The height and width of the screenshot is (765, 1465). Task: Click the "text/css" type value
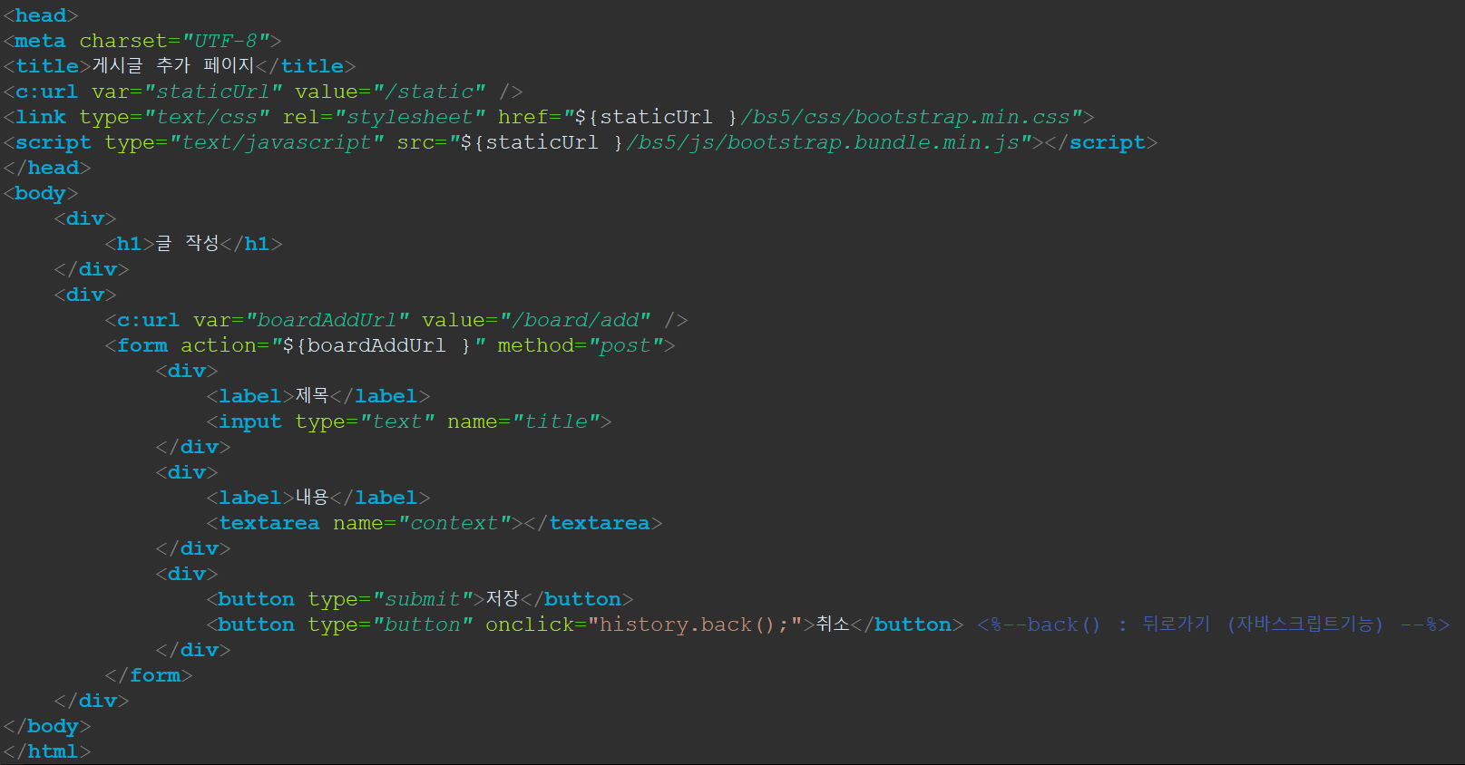click(213, 117)
